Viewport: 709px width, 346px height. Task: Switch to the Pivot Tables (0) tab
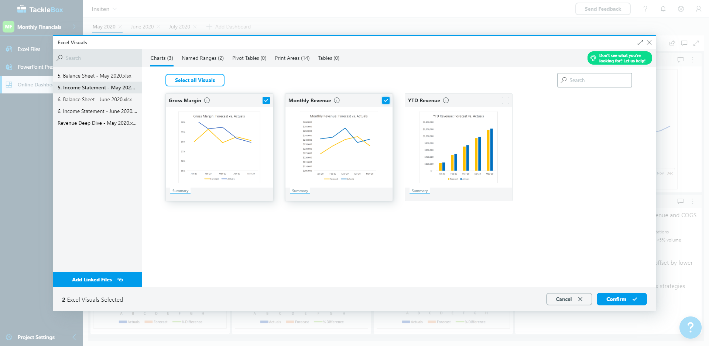click(x=249, y=58)
